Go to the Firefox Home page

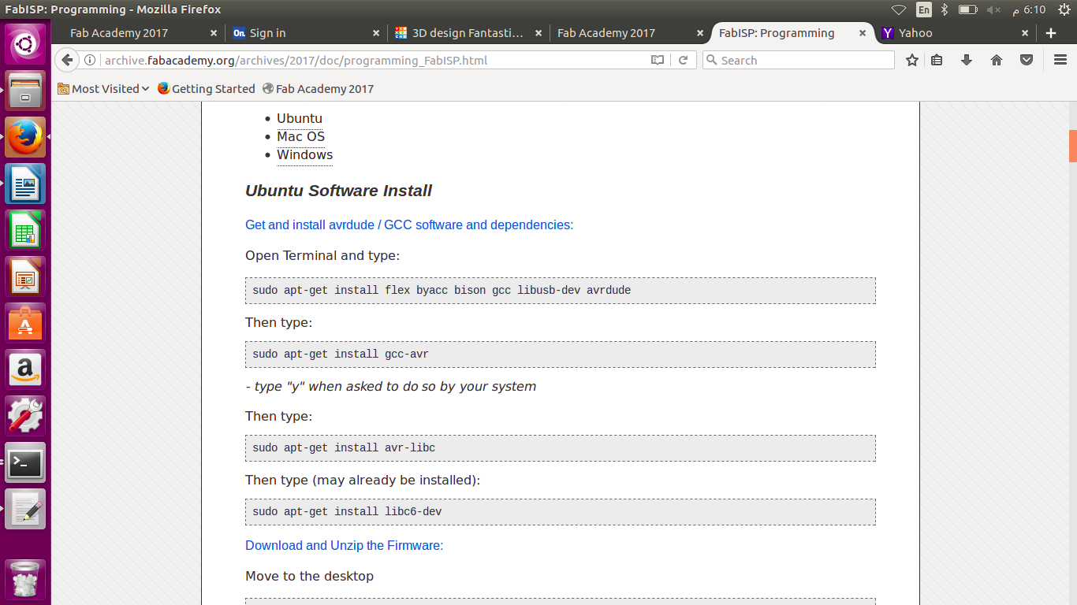[997, 61]
